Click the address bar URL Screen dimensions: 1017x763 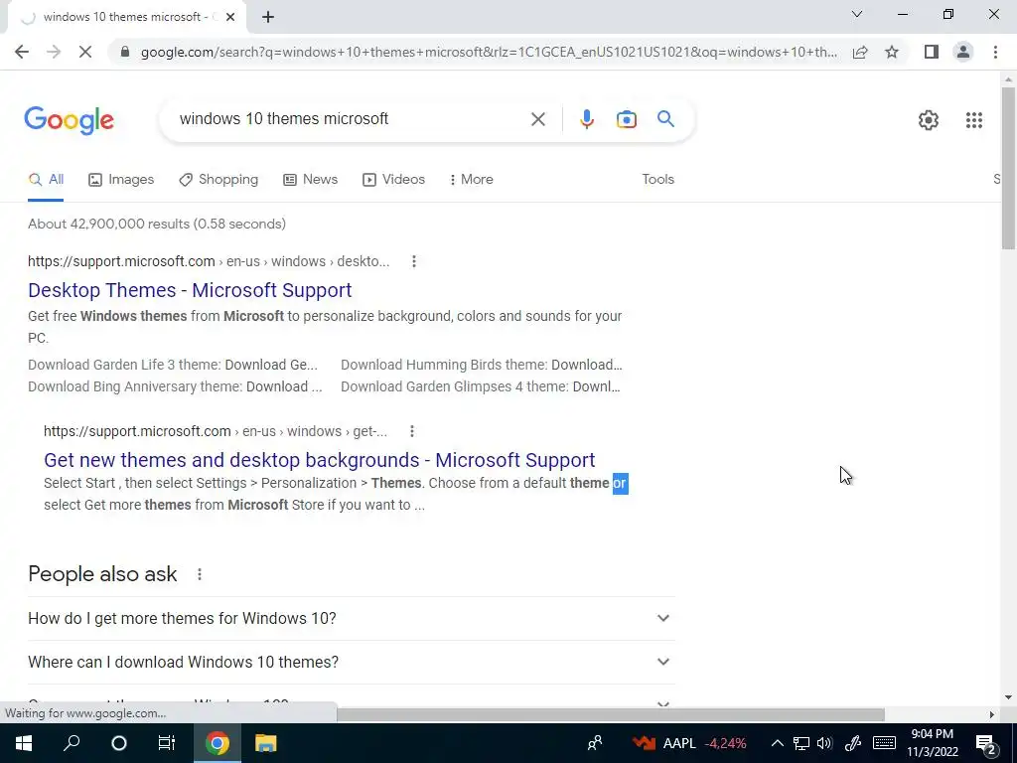pos(489,52)
